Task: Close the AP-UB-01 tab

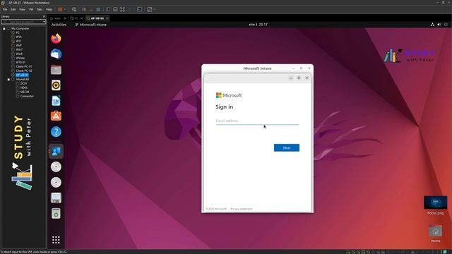Action: point(107,18)
